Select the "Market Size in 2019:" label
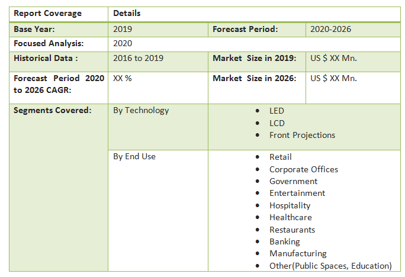The image size is (405, 277). (254, 59)
